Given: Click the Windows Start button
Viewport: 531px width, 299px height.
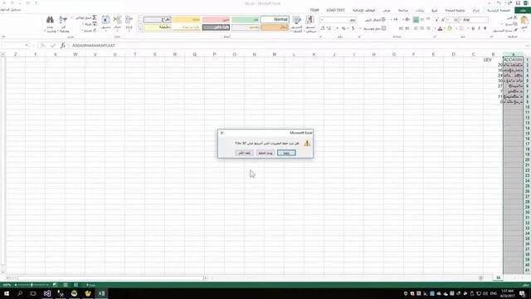Looking at the screenshot, I should (7, 293).
